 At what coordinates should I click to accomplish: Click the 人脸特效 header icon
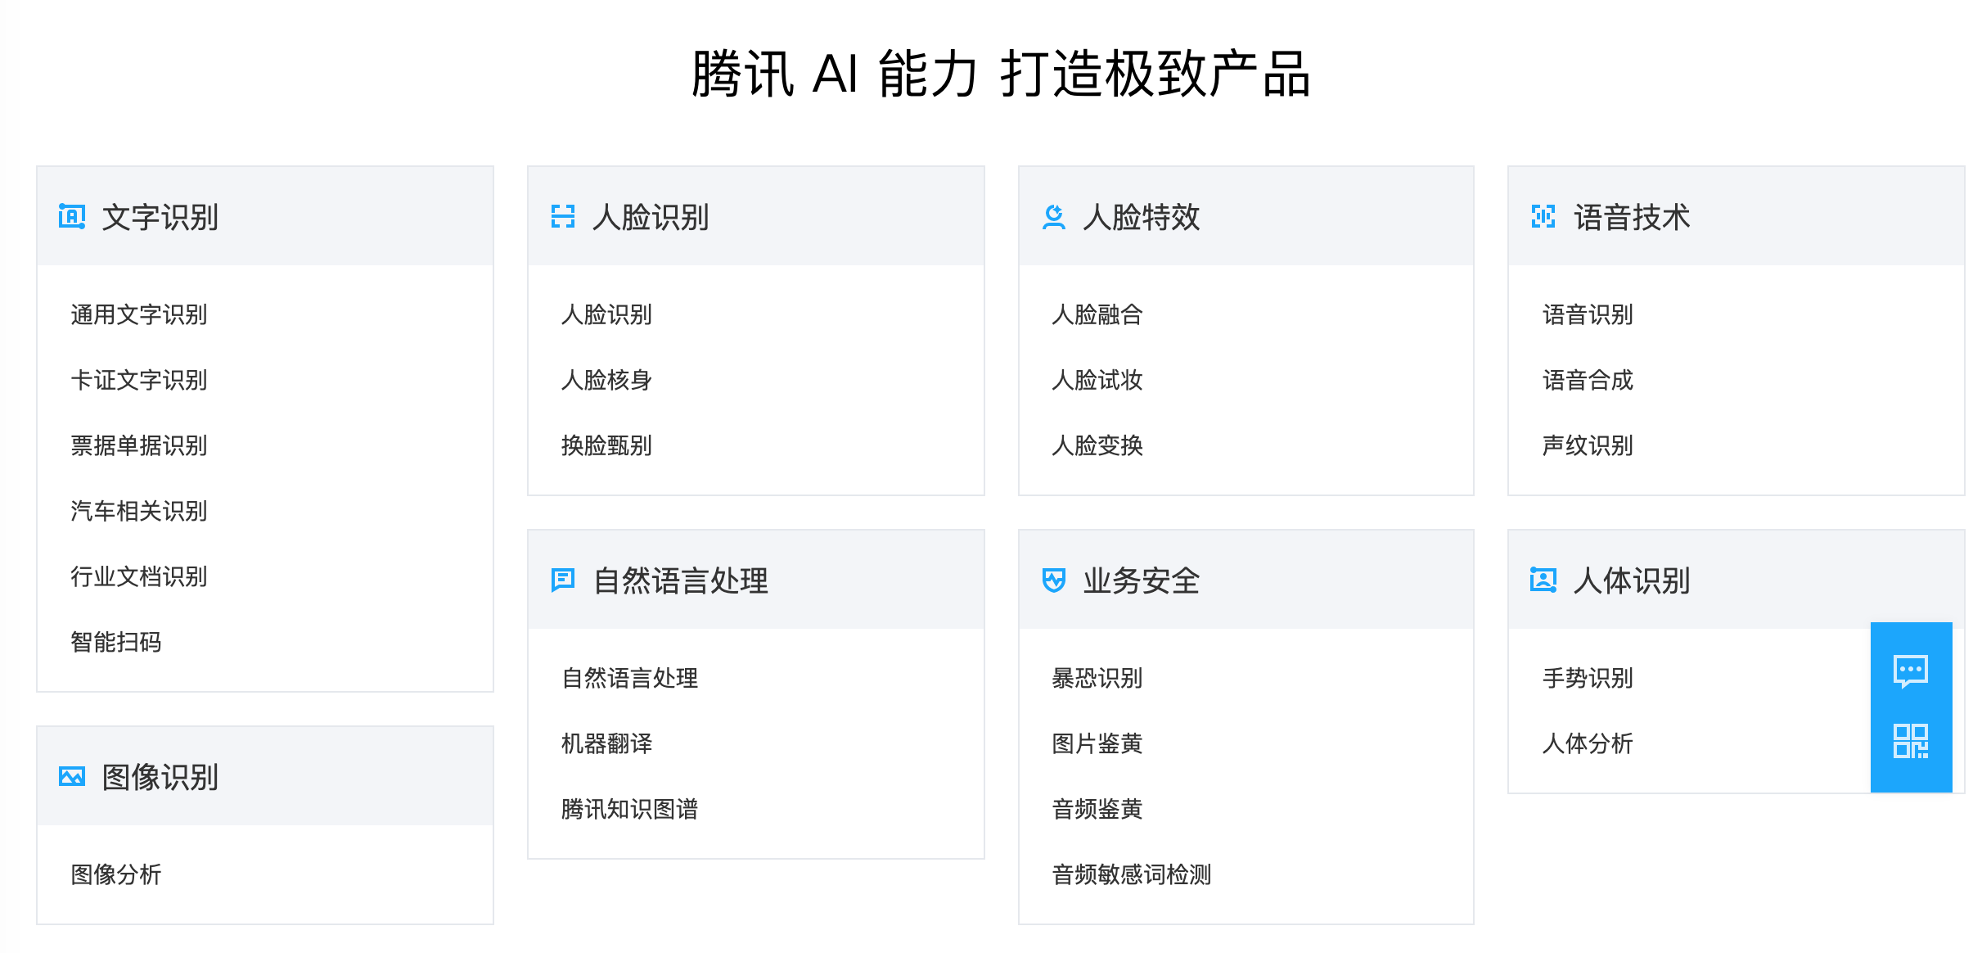(1054, 217)
